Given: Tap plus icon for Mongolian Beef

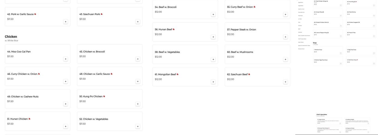Looking at the screenshot, I should [213, 82].
